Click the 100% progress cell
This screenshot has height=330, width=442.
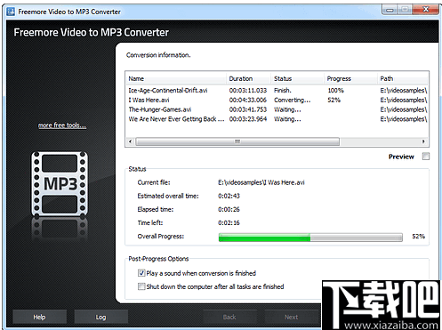tap(335, 90)
